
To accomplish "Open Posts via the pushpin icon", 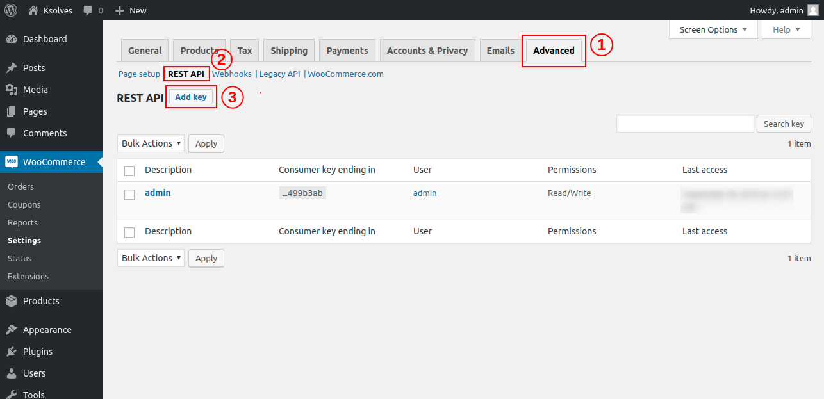I will pyautogui.click(x=12, y=68).
